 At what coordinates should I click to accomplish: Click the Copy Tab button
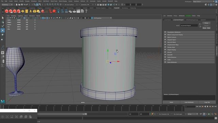[x=207, y=102]
